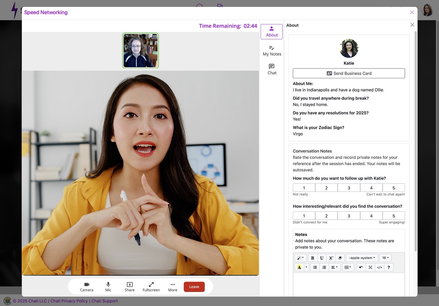Rate follow-up with Katie as 1

(x=304, y=188)
